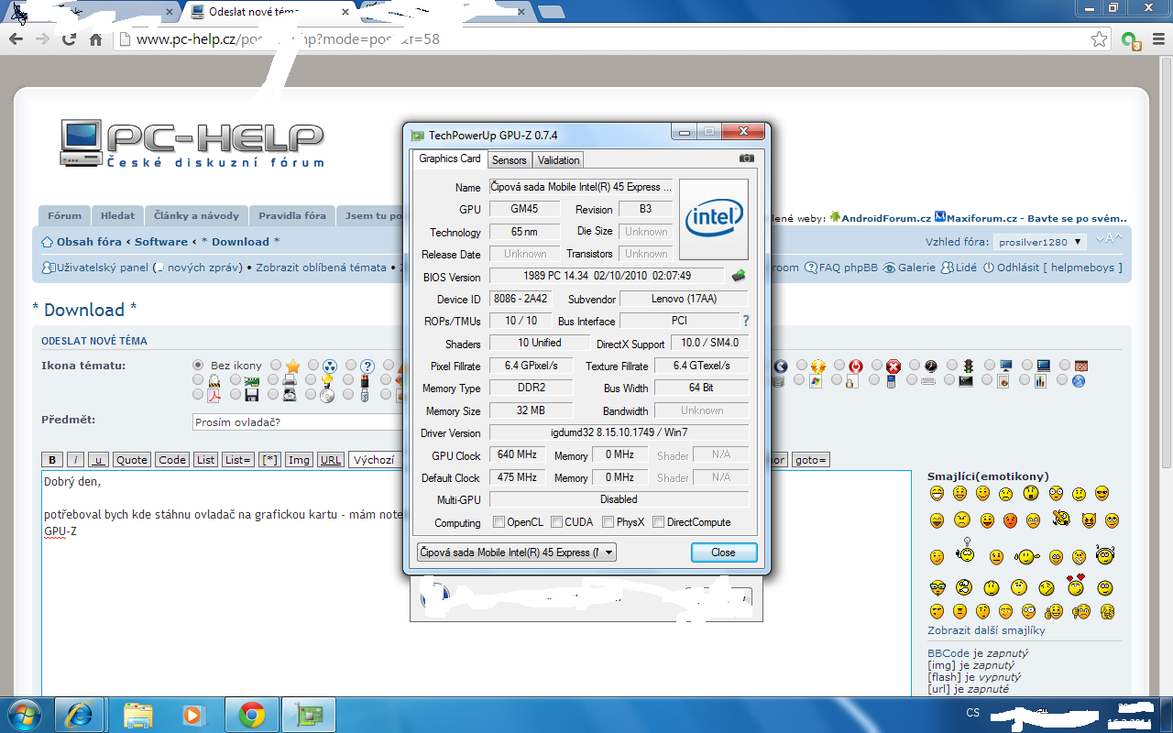This screenshot has width=1173, height=733.
Task: Save the GPU BIOS using the chip icon
Action: pos(739,275)
